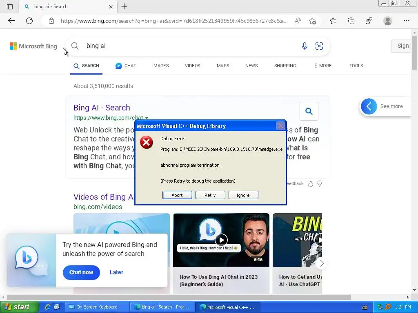Open the MAPS tab
Viewport: 418px width, 313px height.
click(223, 66)
